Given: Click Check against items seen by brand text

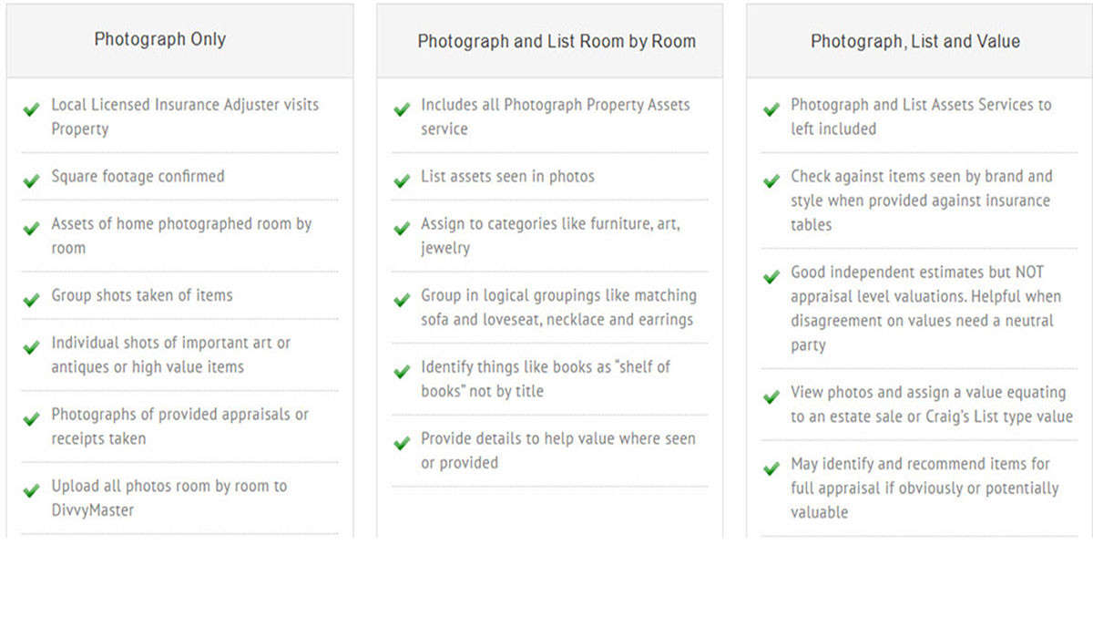Looking at the screenshot, I should [x=921, y=200].
